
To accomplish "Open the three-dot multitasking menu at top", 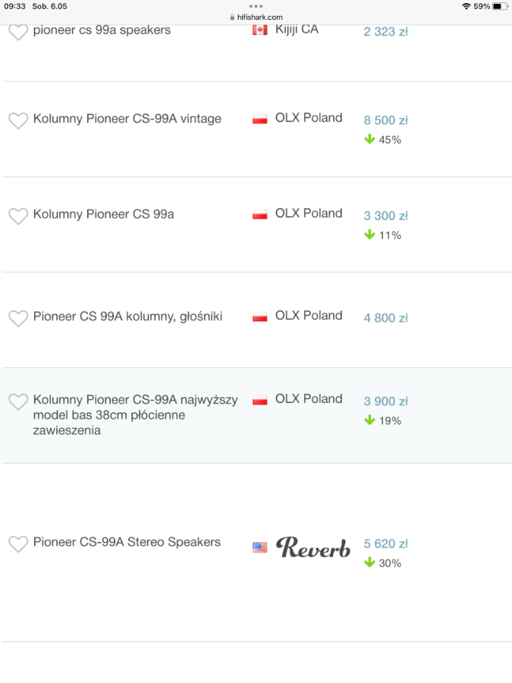I will click(x=256, y=6).
